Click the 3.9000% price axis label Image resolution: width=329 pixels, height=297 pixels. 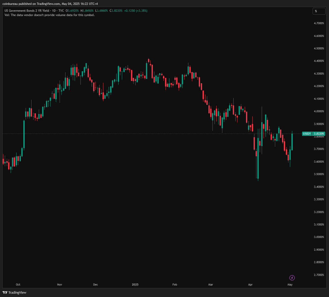319,124
